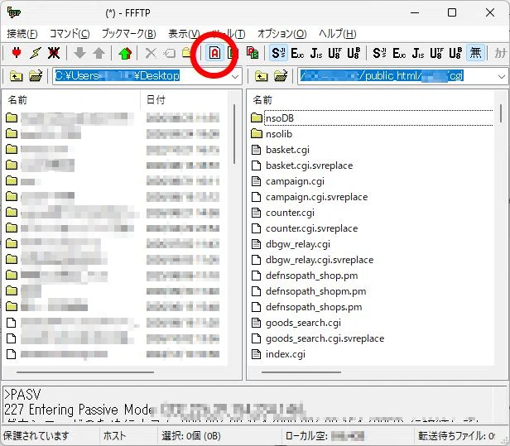Select EUC in the host kanji group with 無
The width and height of the screenshot is (510, 446).
(x=399, y=53)
